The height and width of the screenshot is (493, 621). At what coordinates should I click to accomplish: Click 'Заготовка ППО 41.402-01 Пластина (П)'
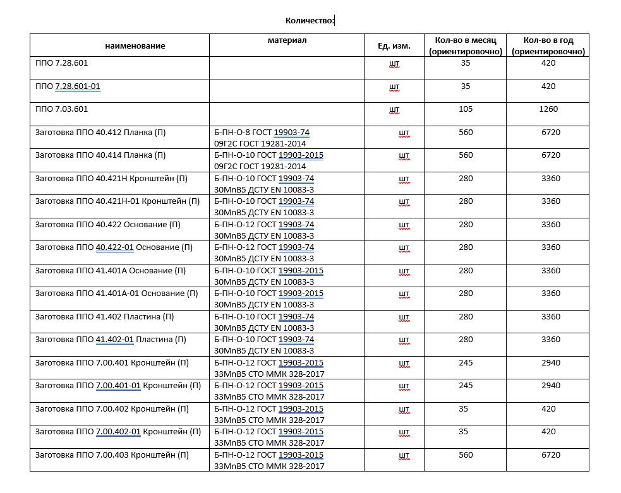click(111, 340)
